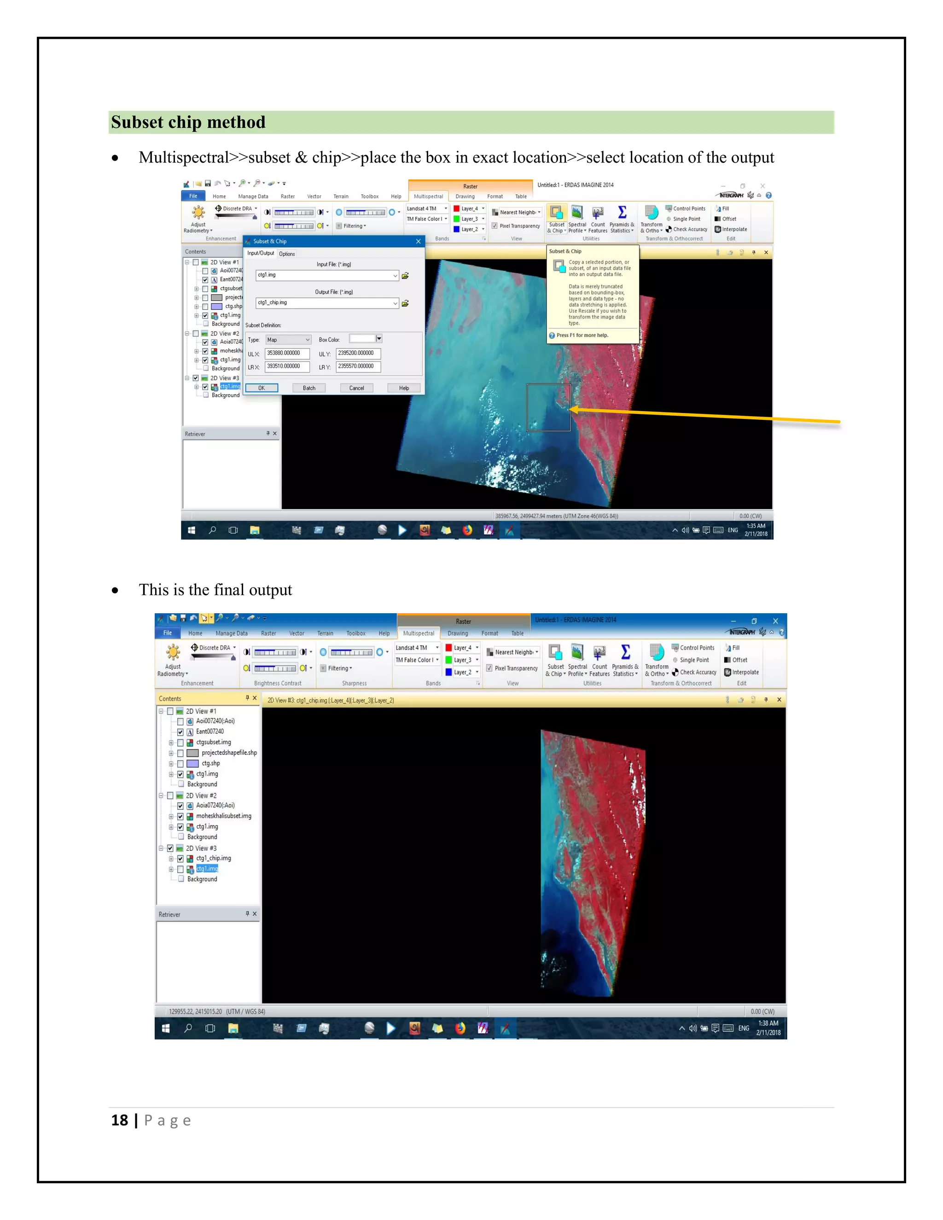This screenshot has height=1220, width=943.
Task: Check Aoi007240(:Aoi) layer box in final output Contents
Action: [x=180, y=721]
